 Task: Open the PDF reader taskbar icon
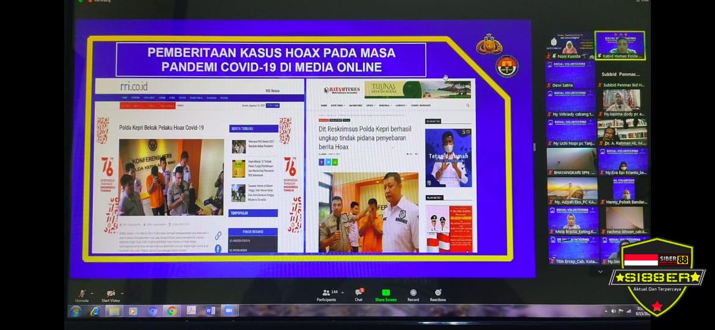191,311
